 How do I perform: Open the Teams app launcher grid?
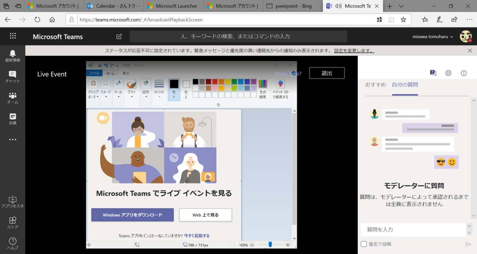pyautogui.click(x=13, y=36)
